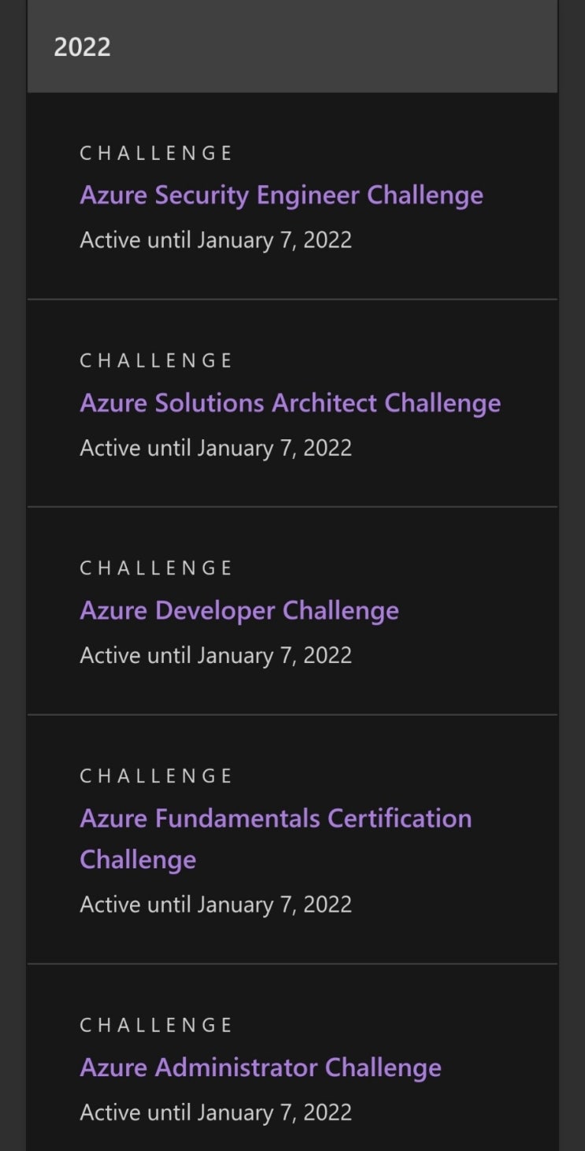This screenshot has height=1151, width=585.
Task: Click the CHALLENGE label above Azure Administrator
Action: click(155, 1024)
